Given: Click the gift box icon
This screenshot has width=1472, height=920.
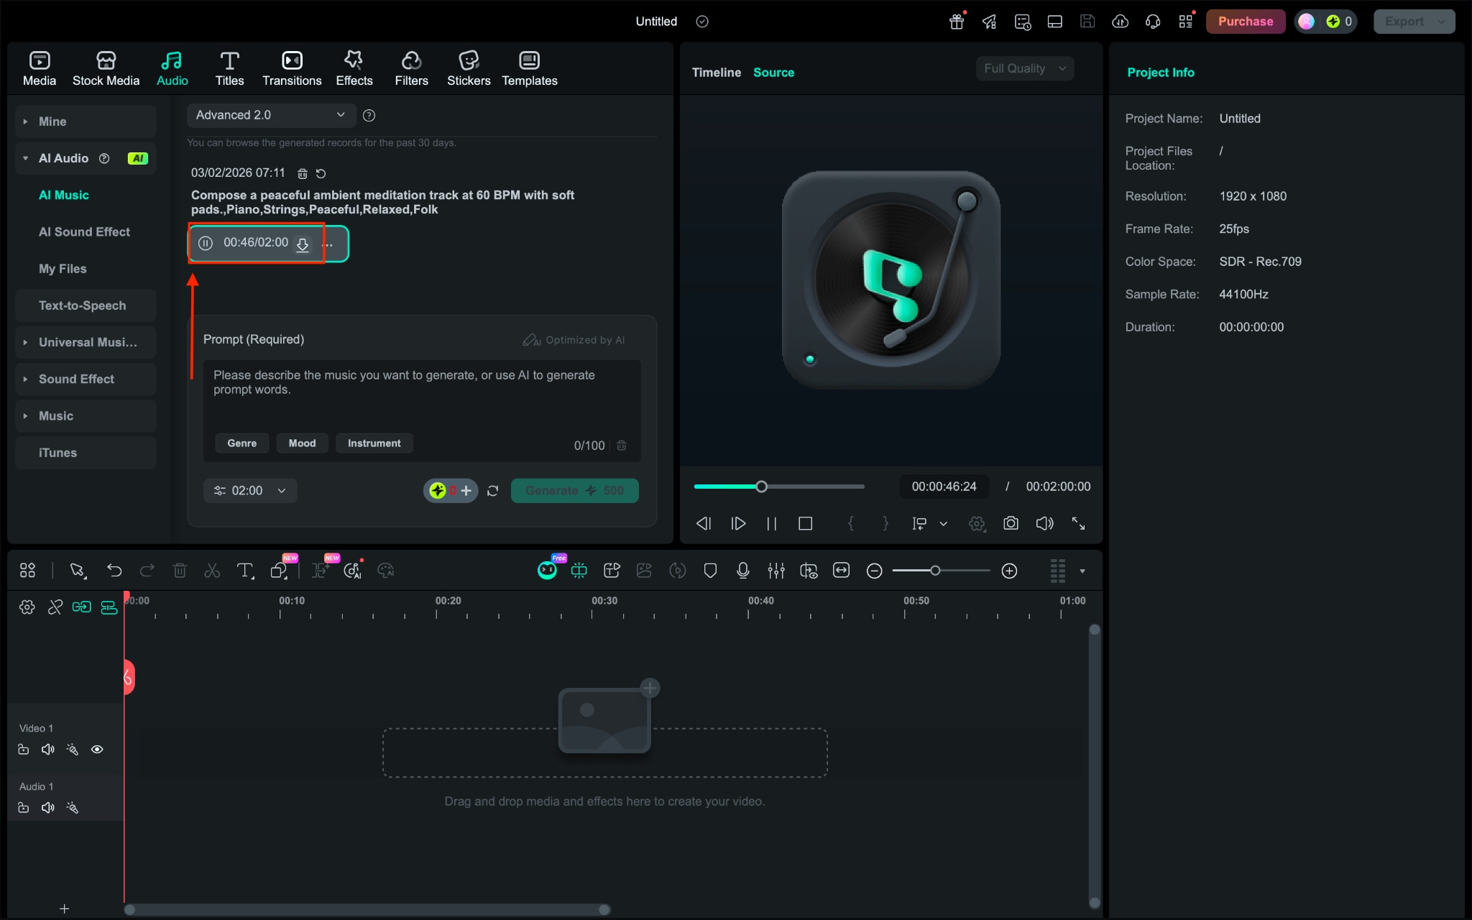Looking at the screenshot, I should (957, 22).
